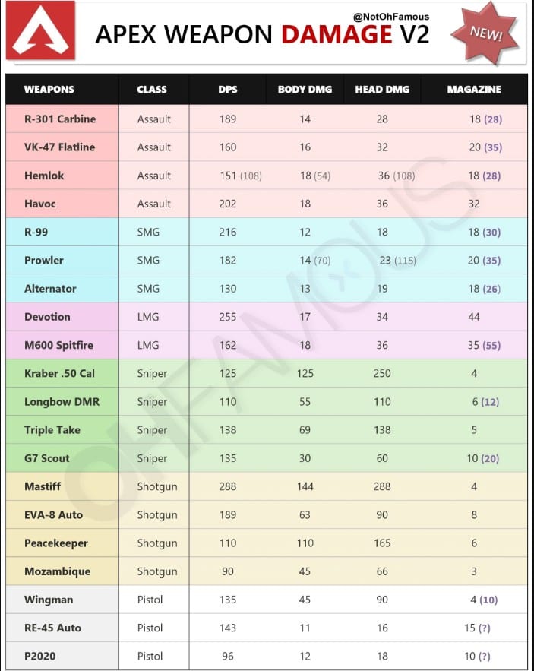Select the CLASS column header

[x=152, y=90]
